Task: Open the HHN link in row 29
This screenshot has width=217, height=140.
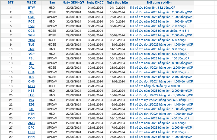Action: click(31, 137)
